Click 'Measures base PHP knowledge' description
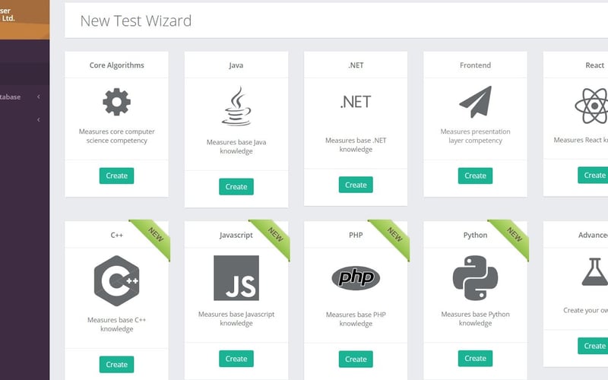Viewport: 608px width, 380px height. pos(356,318)
